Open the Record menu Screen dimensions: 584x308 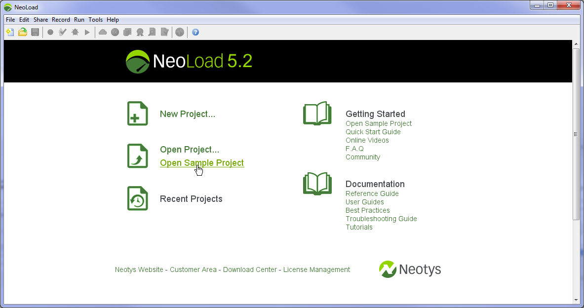[x=61, y=20]
